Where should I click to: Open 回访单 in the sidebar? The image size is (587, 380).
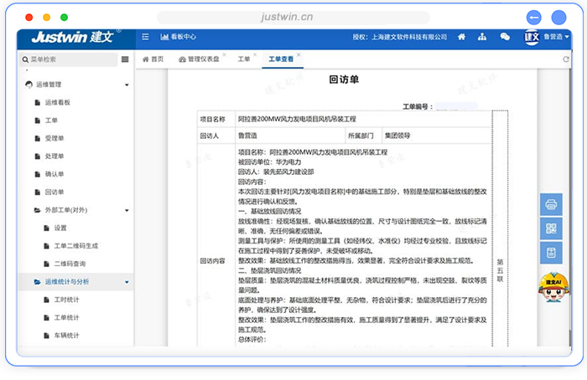[55, 192]
